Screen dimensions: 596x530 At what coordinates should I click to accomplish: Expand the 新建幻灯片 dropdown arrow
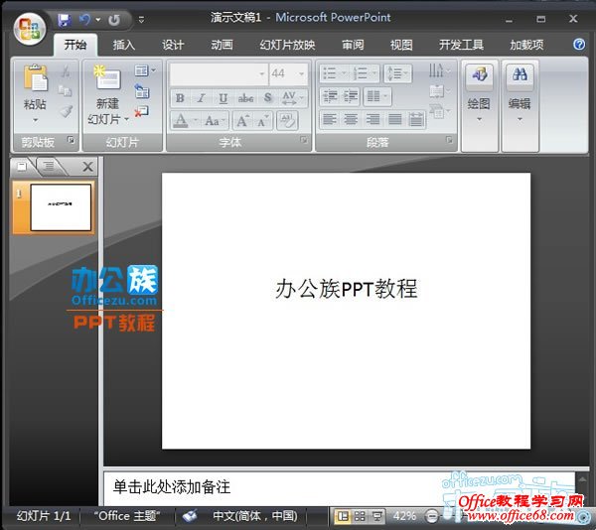(x=126, y=120)
